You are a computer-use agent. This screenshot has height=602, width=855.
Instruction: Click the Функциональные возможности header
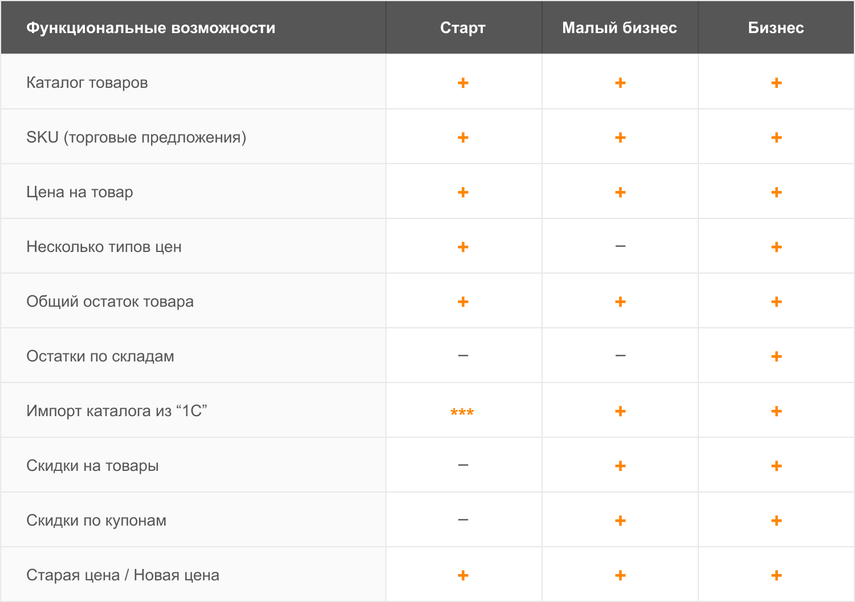[x=151, y=28]
